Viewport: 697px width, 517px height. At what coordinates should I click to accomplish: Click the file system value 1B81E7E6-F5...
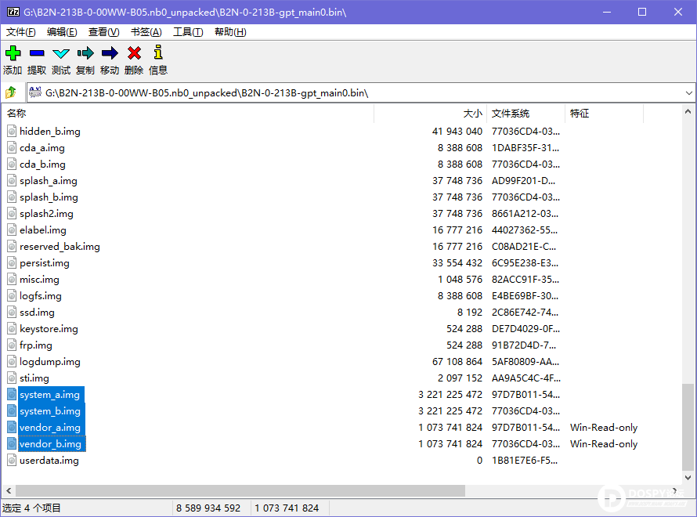pyautogui.click(x=525, y=460)
